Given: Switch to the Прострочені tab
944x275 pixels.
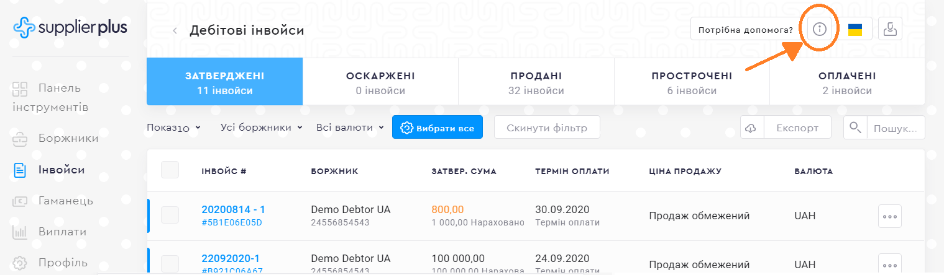Looking at the screenshot, I should [x=692, y=84].
